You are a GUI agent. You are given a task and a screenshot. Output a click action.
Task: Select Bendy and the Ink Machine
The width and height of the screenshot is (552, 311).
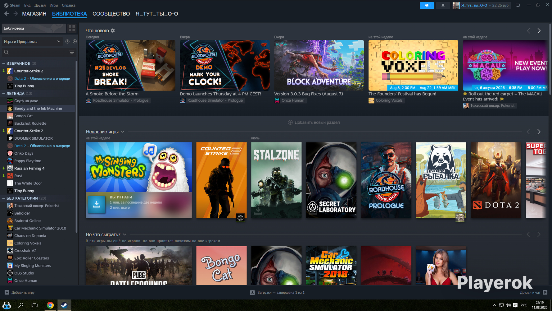(38, 108)
